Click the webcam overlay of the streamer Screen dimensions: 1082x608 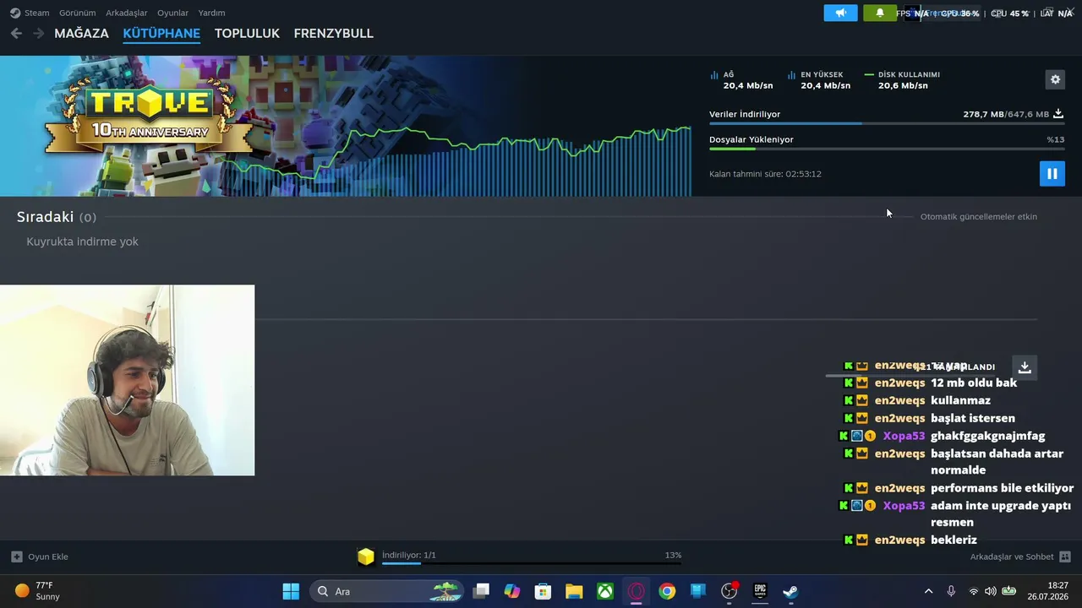pos(127,380)
